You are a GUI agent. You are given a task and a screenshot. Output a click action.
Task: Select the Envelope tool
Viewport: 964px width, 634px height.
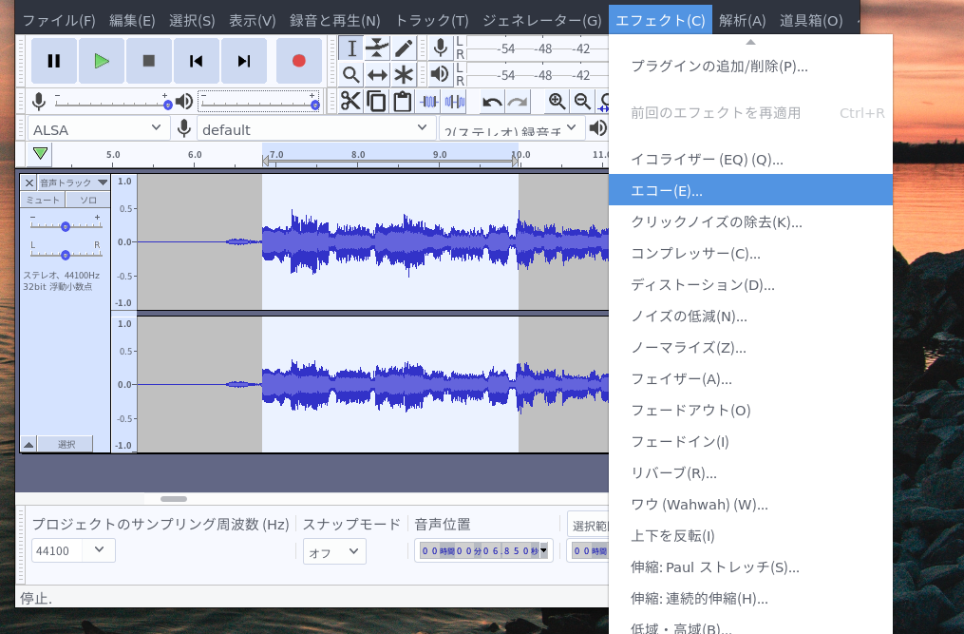point(377,48)
